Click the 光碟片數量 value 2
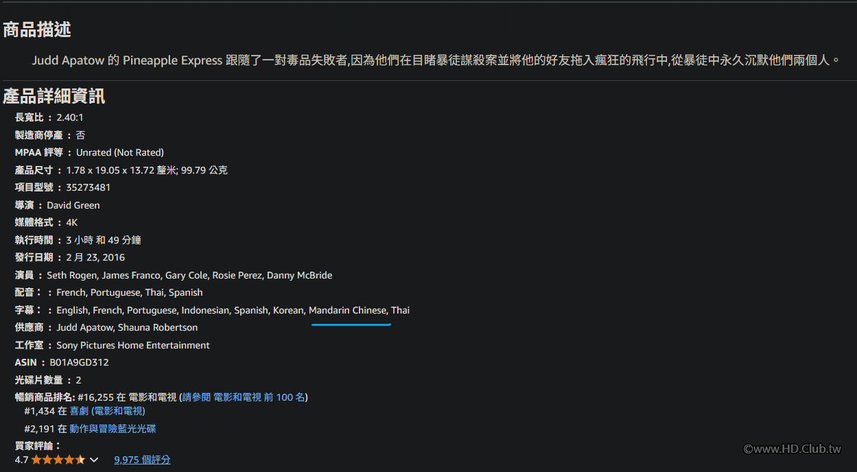Viewport: 857px width, 472px height. 78,380
